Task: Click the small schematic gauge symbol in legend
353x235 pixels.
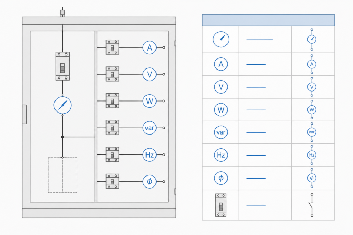Action: pyautogui.click(x=312, y=39)
